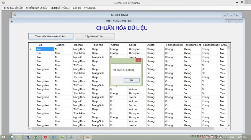This screenshot has width=251, height=140.
Task: Sort by the Thunhap column header
Action: (x=100, y=45)
